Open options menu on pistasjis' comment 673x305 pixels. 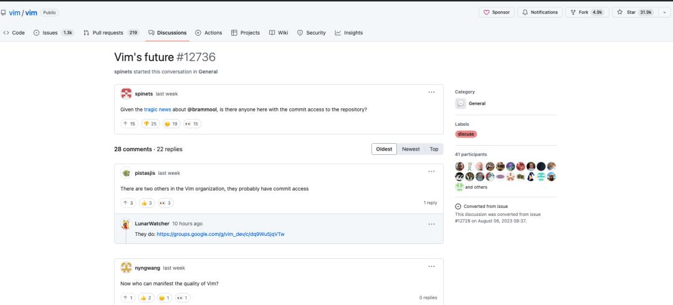pyautogui.click(x=431, y=172)
